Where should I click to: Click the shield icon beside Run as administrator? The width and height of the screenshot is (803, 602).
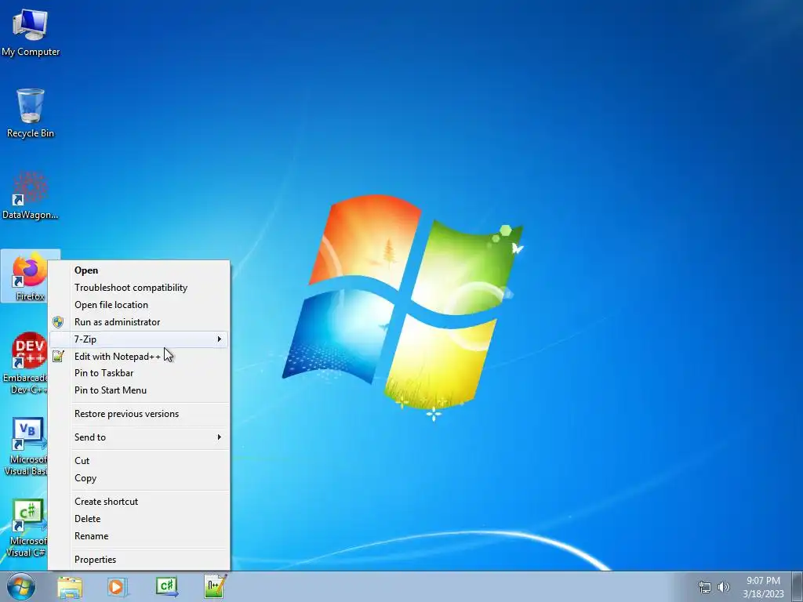coord(58,322)
